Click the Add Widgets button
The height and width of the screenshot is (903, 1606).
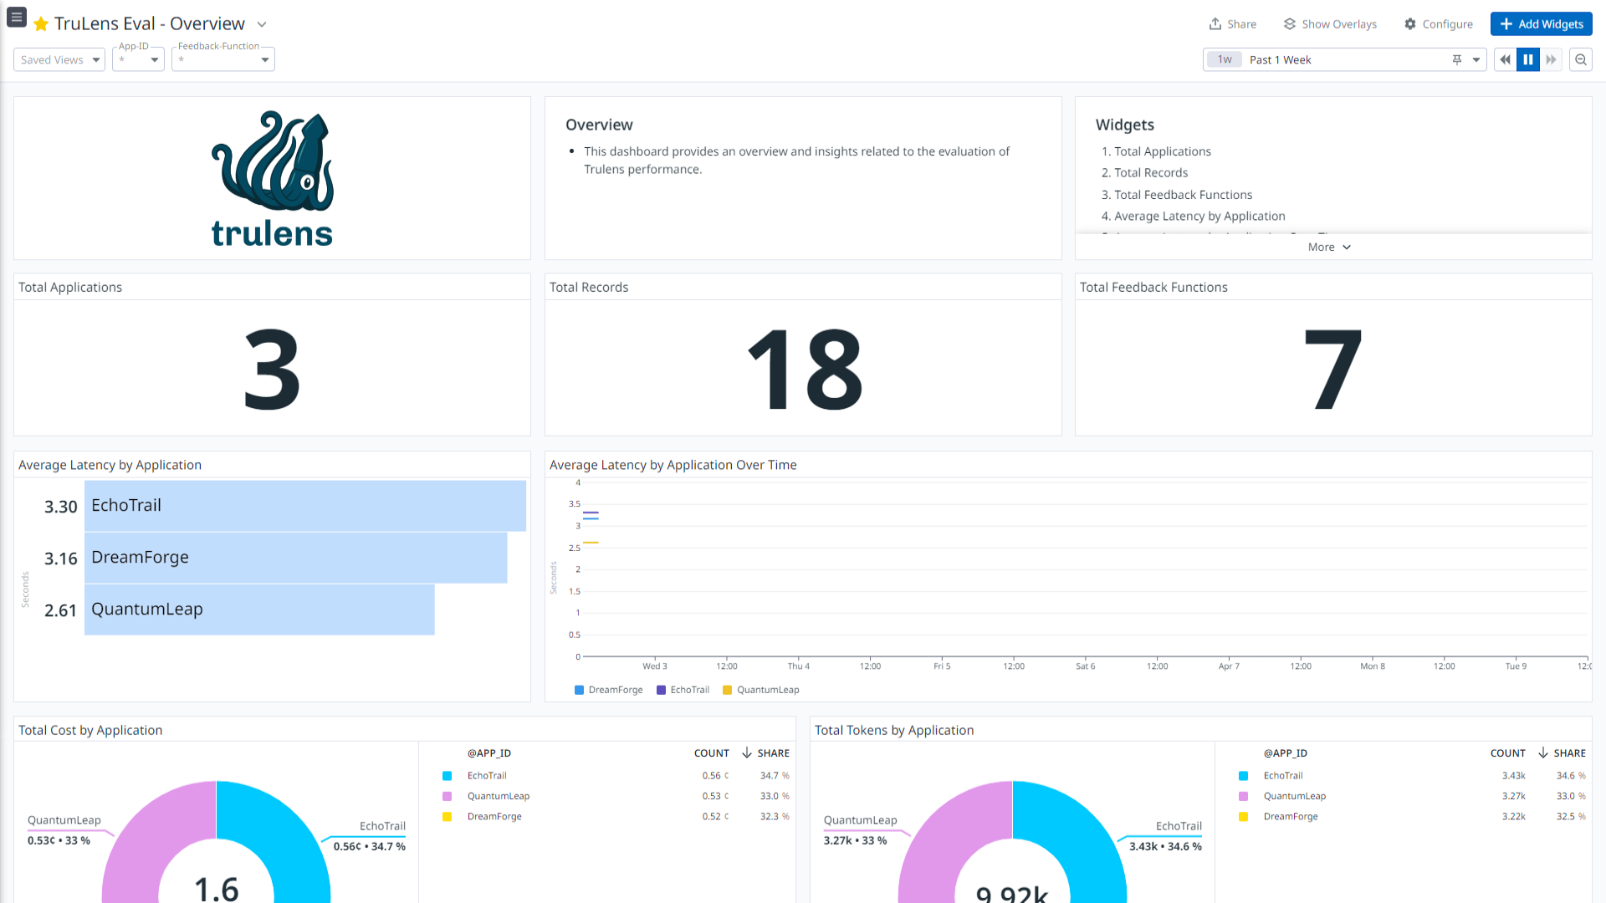click(x=1541, y=23)
